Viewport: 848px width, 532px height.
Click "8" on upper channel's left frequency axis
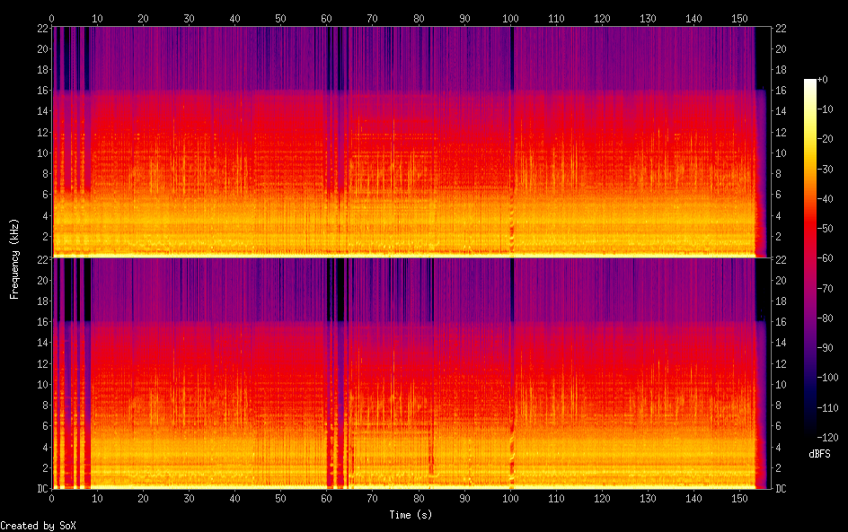click(46, 174)
